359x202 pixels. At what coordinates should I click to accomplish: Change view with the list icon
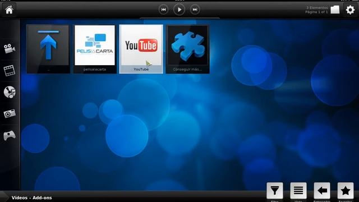point(298,191)
